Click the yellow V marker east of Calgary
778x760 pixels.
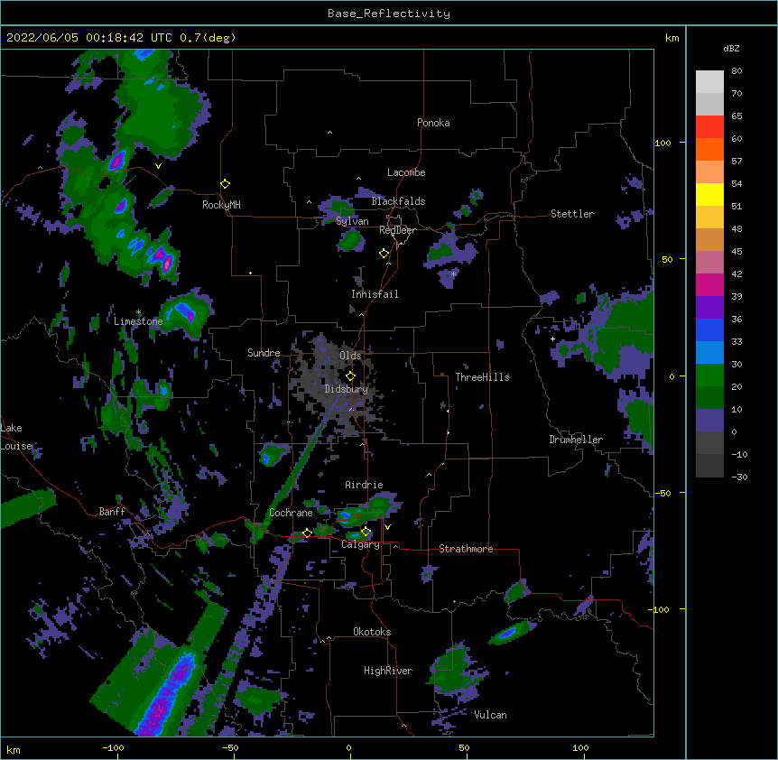coord(387,527)
